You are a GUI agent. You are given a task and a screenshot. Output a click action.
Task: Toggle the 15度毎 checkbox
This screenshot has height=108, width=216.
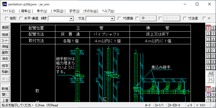point(119,18)
